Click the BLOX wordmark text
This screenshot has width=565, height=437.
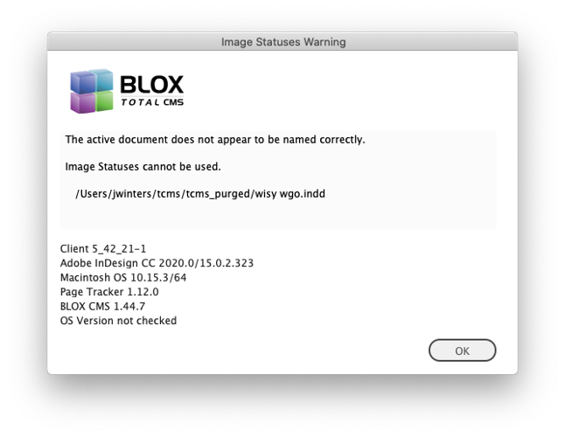151,85
